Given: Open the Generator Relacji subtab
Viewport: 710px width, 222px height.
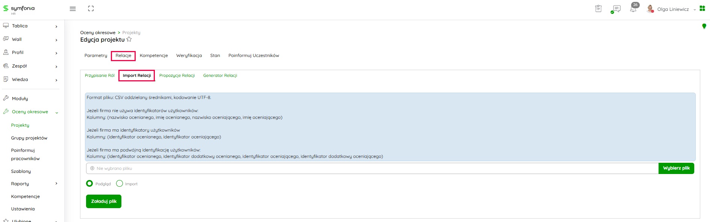Looking at the screenshot, I should (x=220, y=75).
